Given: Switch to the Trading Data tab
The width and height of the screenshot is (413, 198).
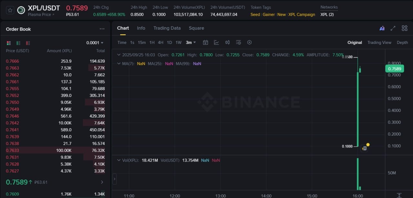Looking at the screenshot, I should [x=167, y=28].
